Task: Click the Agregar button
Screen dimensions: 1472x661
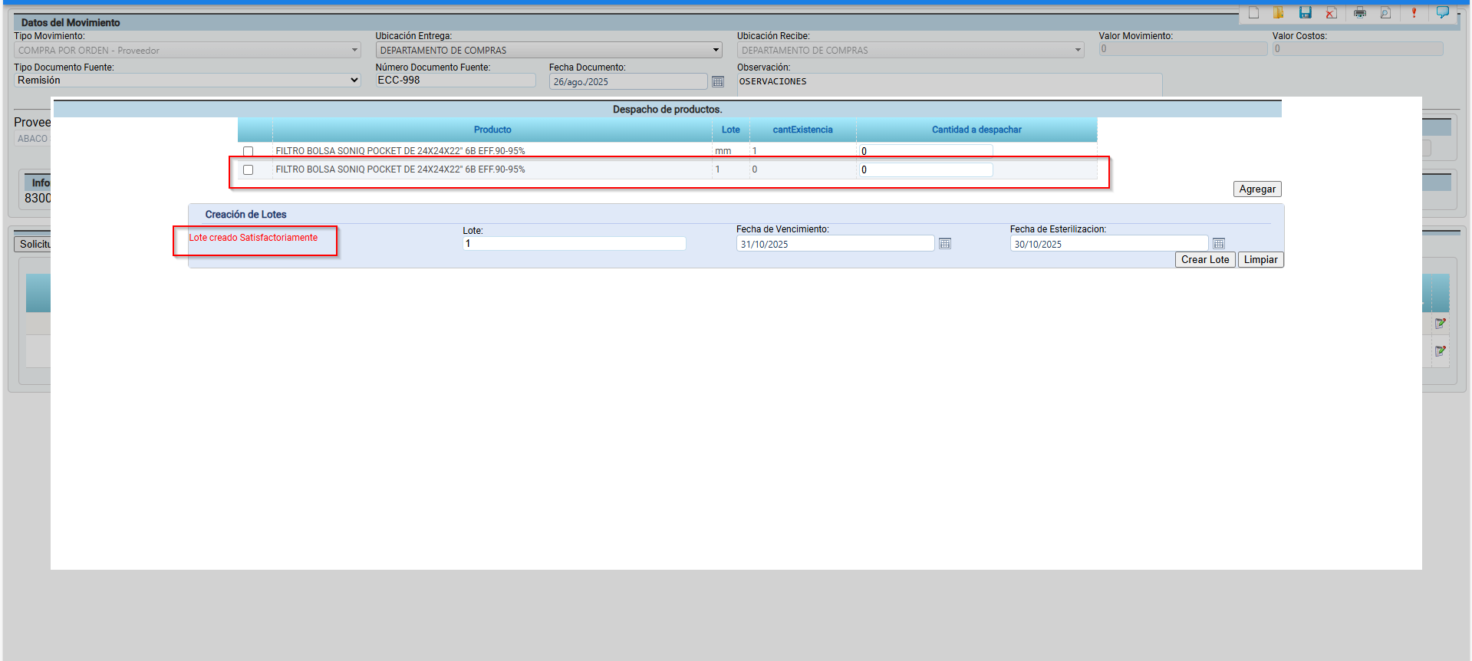Action: 1256,189
